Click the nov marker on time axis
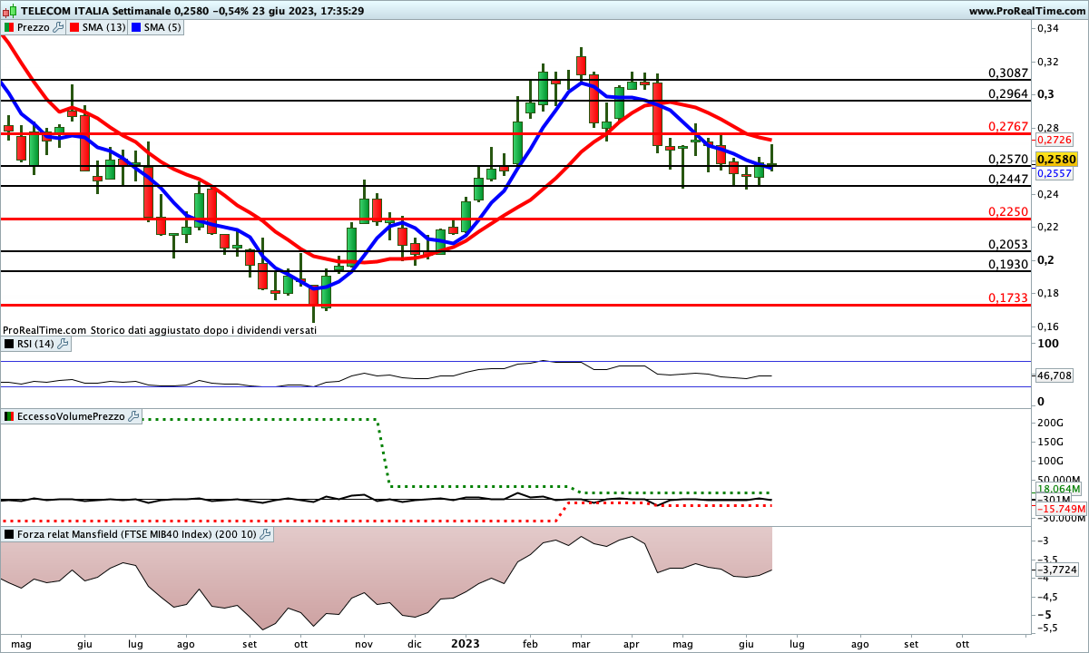Viewport: 1089px width, 653px height. 363,644
